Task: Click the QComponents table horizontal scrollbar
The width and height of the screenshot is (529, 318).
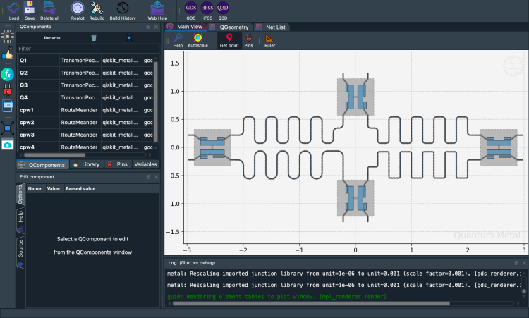Action: 54,155
